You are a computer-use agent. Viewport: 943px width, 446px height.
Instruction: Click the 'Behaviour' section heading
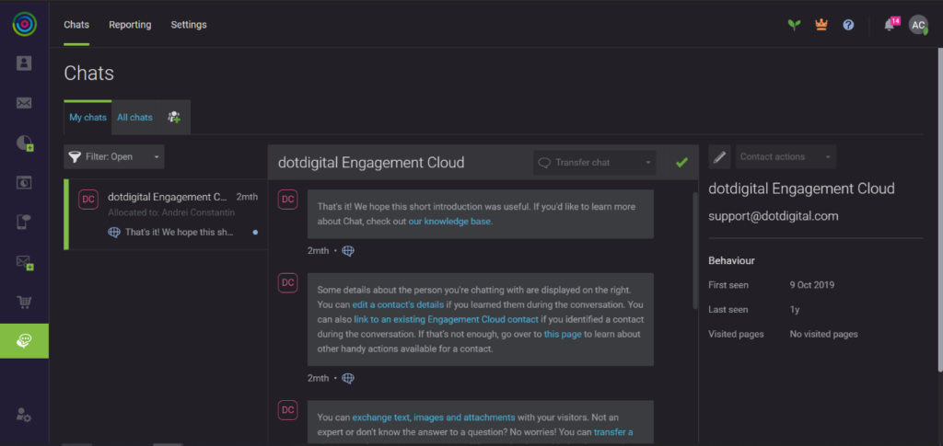click(x=731, y=260)
